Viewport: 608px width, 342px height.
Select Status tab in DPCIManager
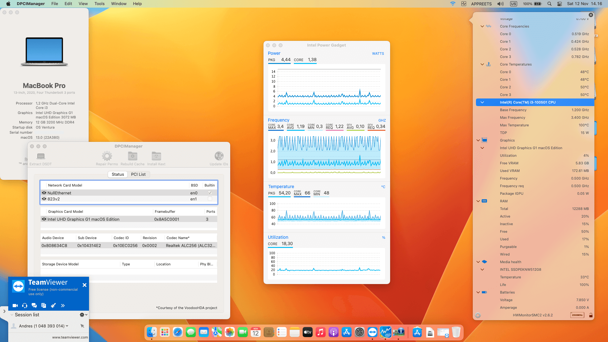tap(118, 174)
